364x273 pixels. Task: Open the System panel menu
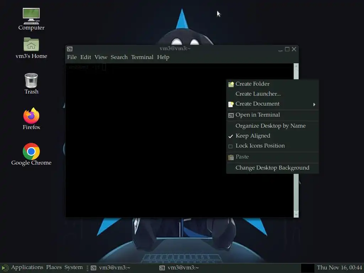coord(74,267)
